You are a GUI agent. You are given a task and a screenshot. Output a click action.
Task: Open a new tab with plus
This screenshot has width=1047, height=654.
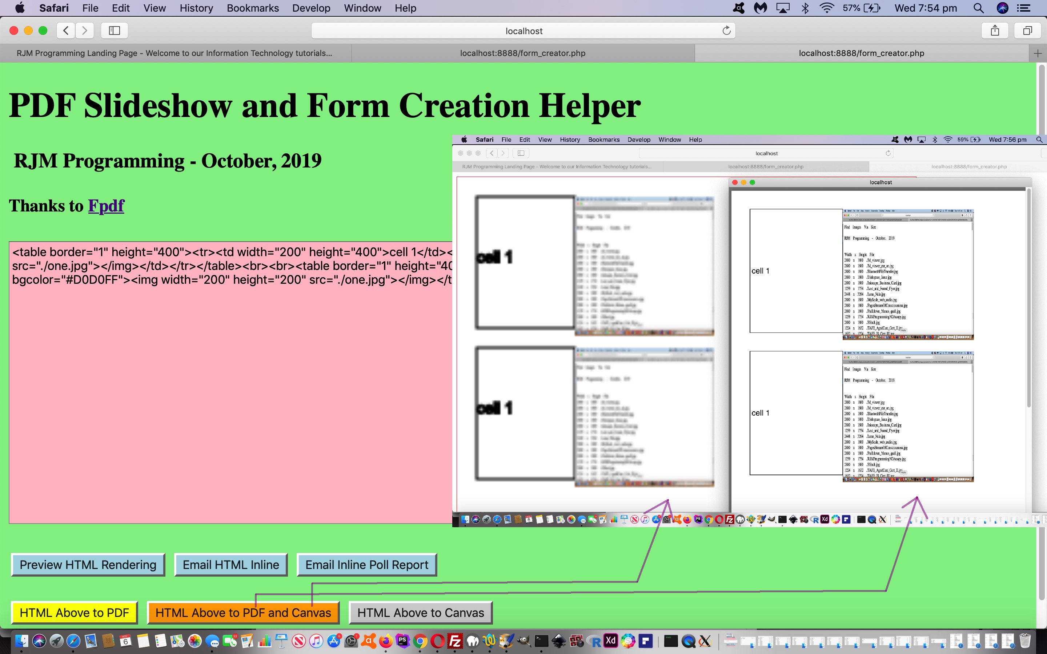pos(1038,53)
